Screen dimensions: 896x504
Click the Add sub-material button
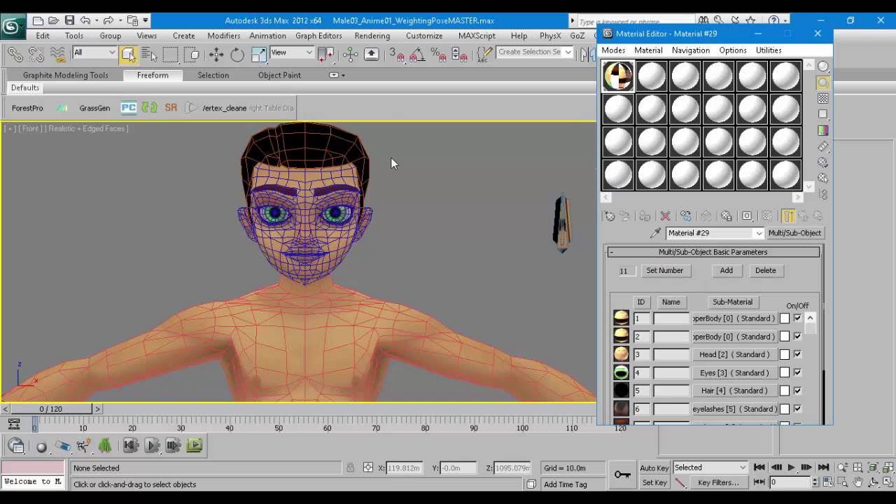[x=726, y=270]
